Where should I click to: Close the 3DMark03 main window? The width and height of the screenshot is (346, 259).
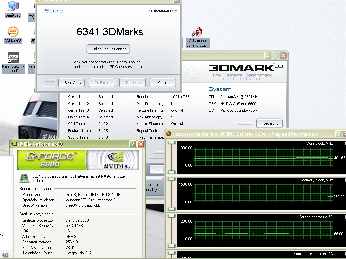click(x=283, y=56)
